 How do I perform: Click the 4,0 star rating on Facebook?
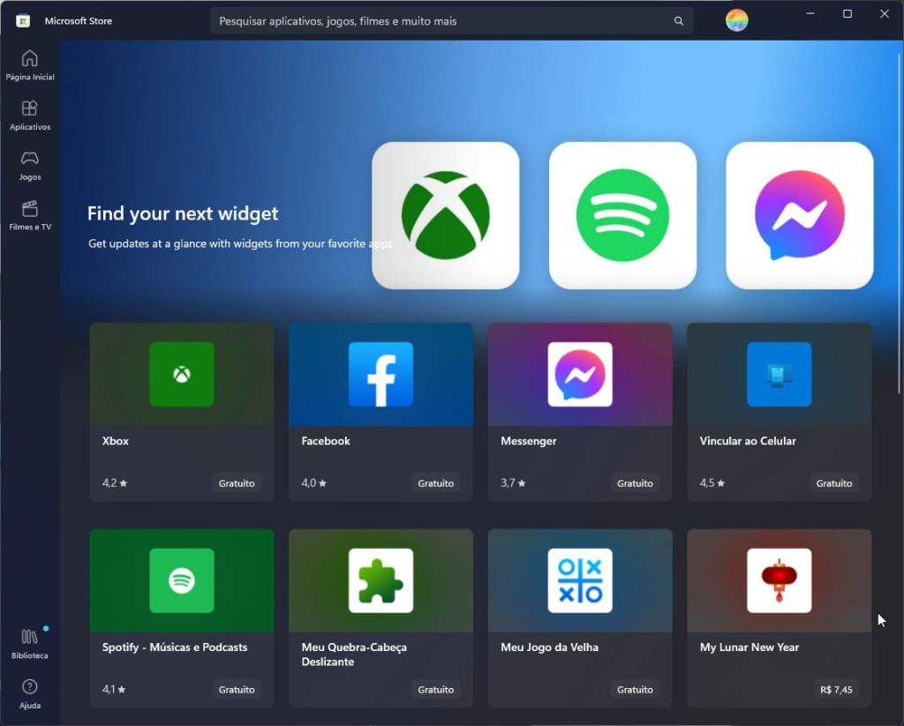tap(313, 483)
